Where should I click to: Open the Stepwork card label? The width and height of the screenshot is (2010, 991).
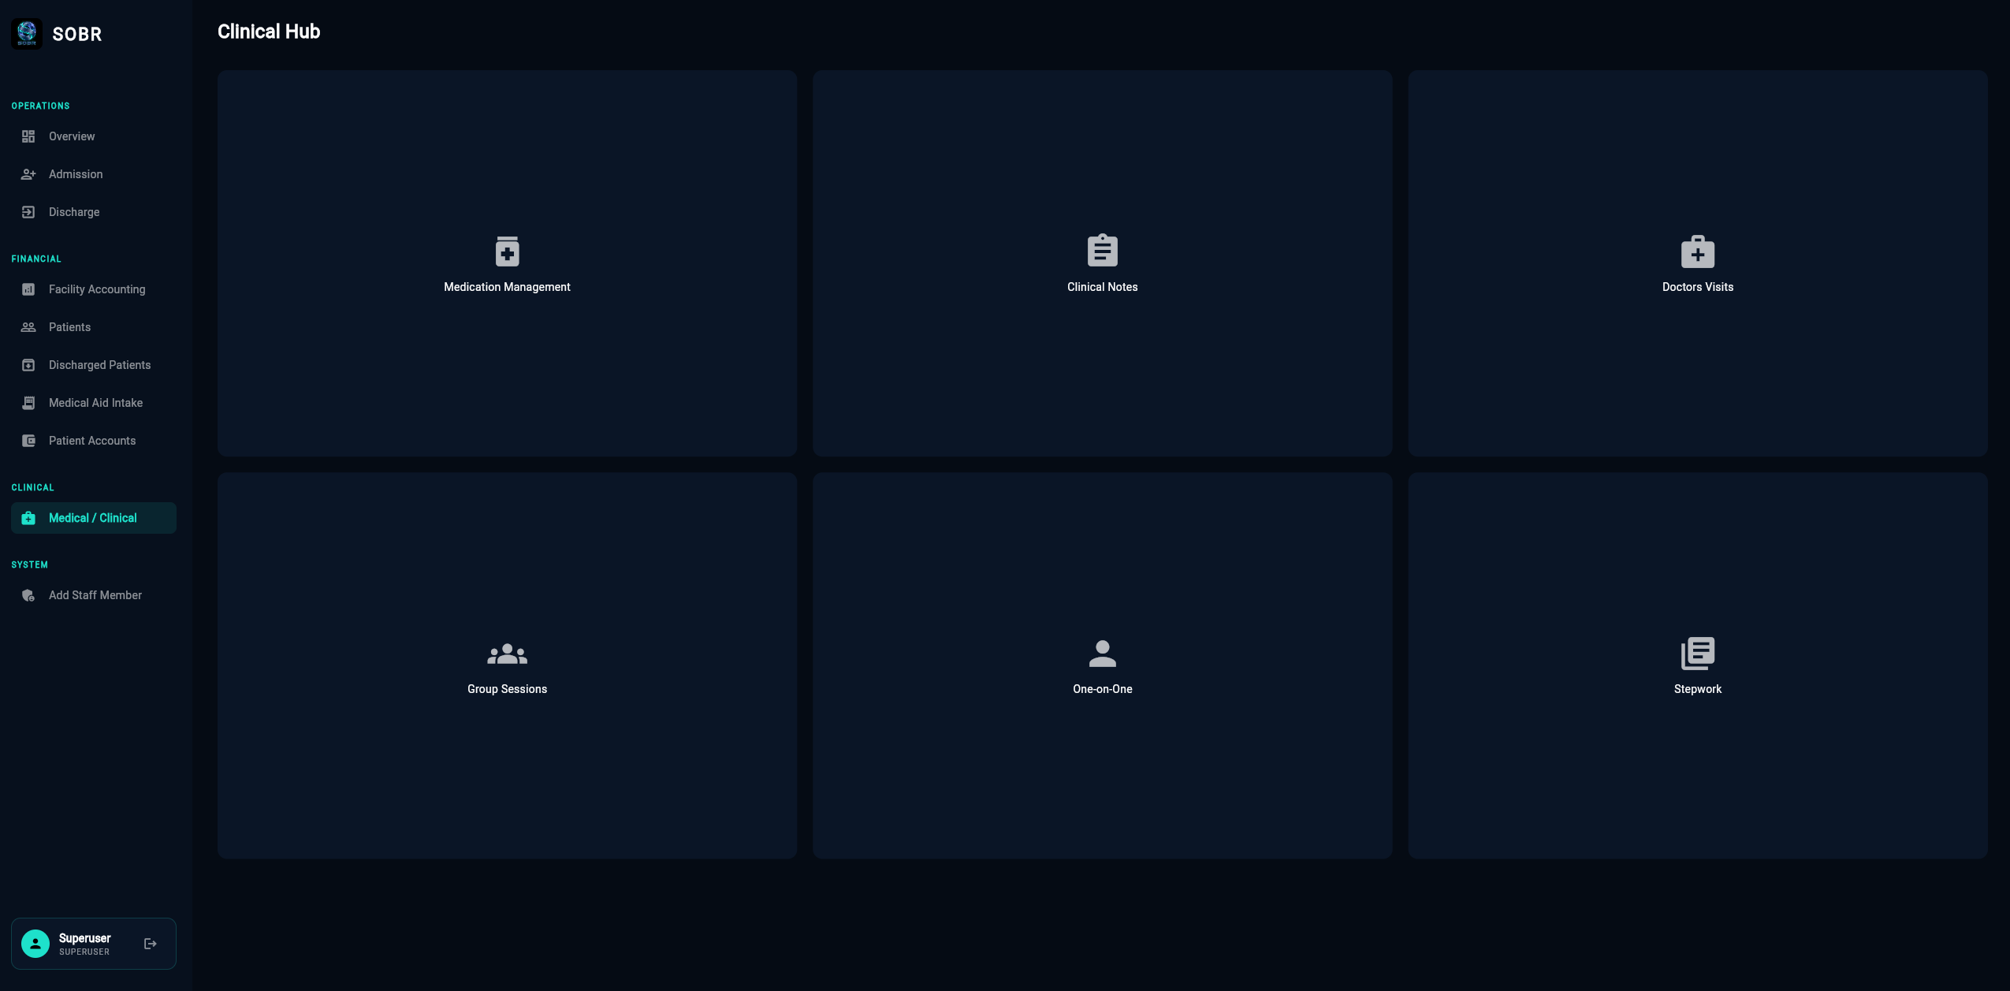tap(1698, 689)
